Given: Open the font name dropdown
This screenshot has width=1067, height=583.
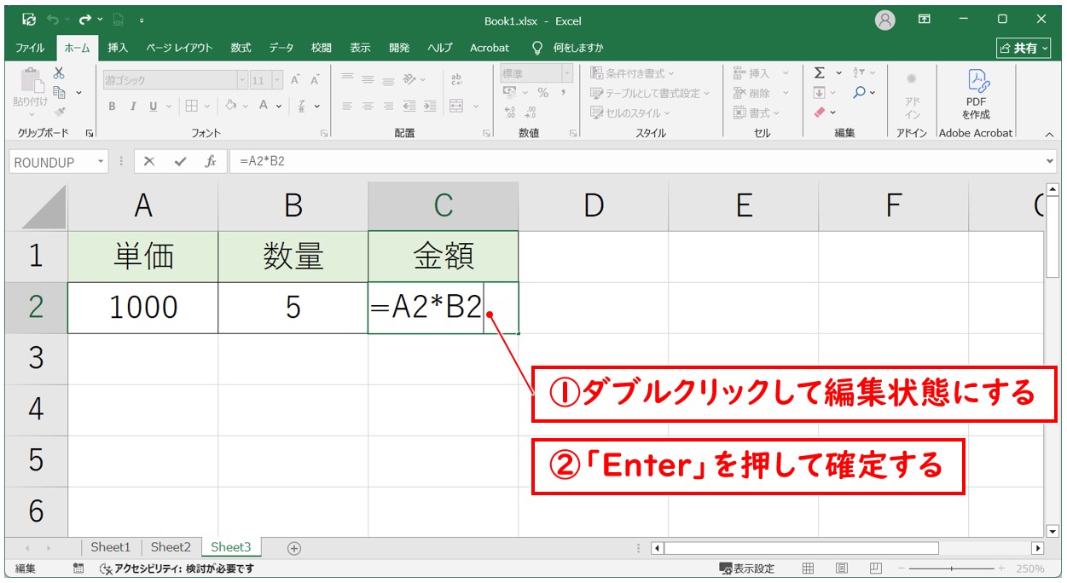Looking at the screenshot, I should pos(241,80).
